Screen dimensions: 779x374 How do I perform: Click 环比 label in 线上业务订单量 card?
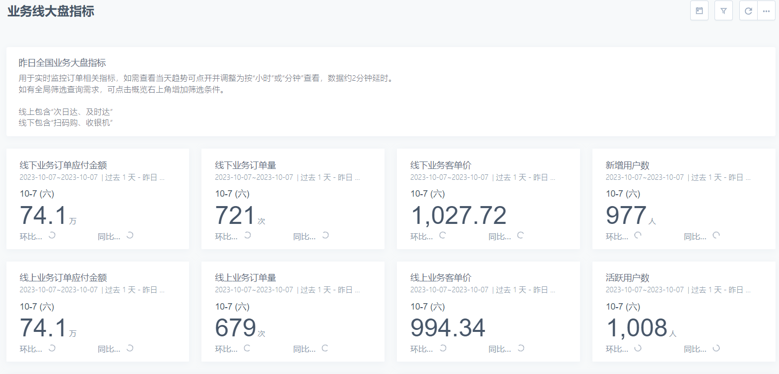pos(226,349)
